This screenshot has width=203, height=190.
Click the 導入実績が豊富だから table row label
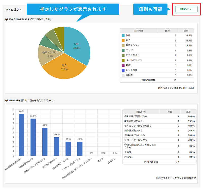[x=136, y=116]
